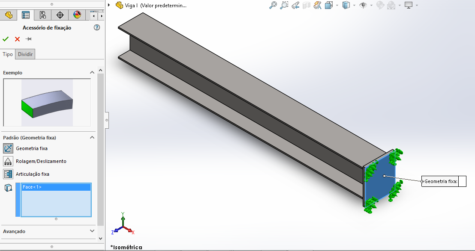
Task: Cancel the fixture with the red X
Action: (x=17, y=39)
